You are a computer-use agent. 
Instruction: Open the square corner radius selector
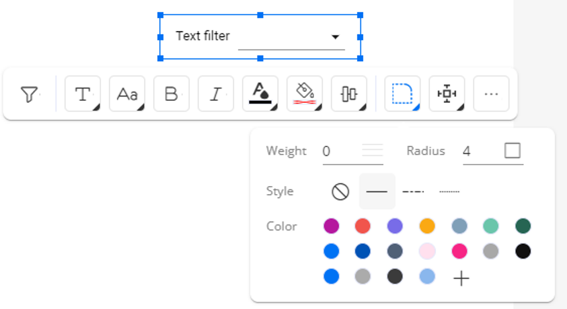pyautogui.click(x=513, y=150)
